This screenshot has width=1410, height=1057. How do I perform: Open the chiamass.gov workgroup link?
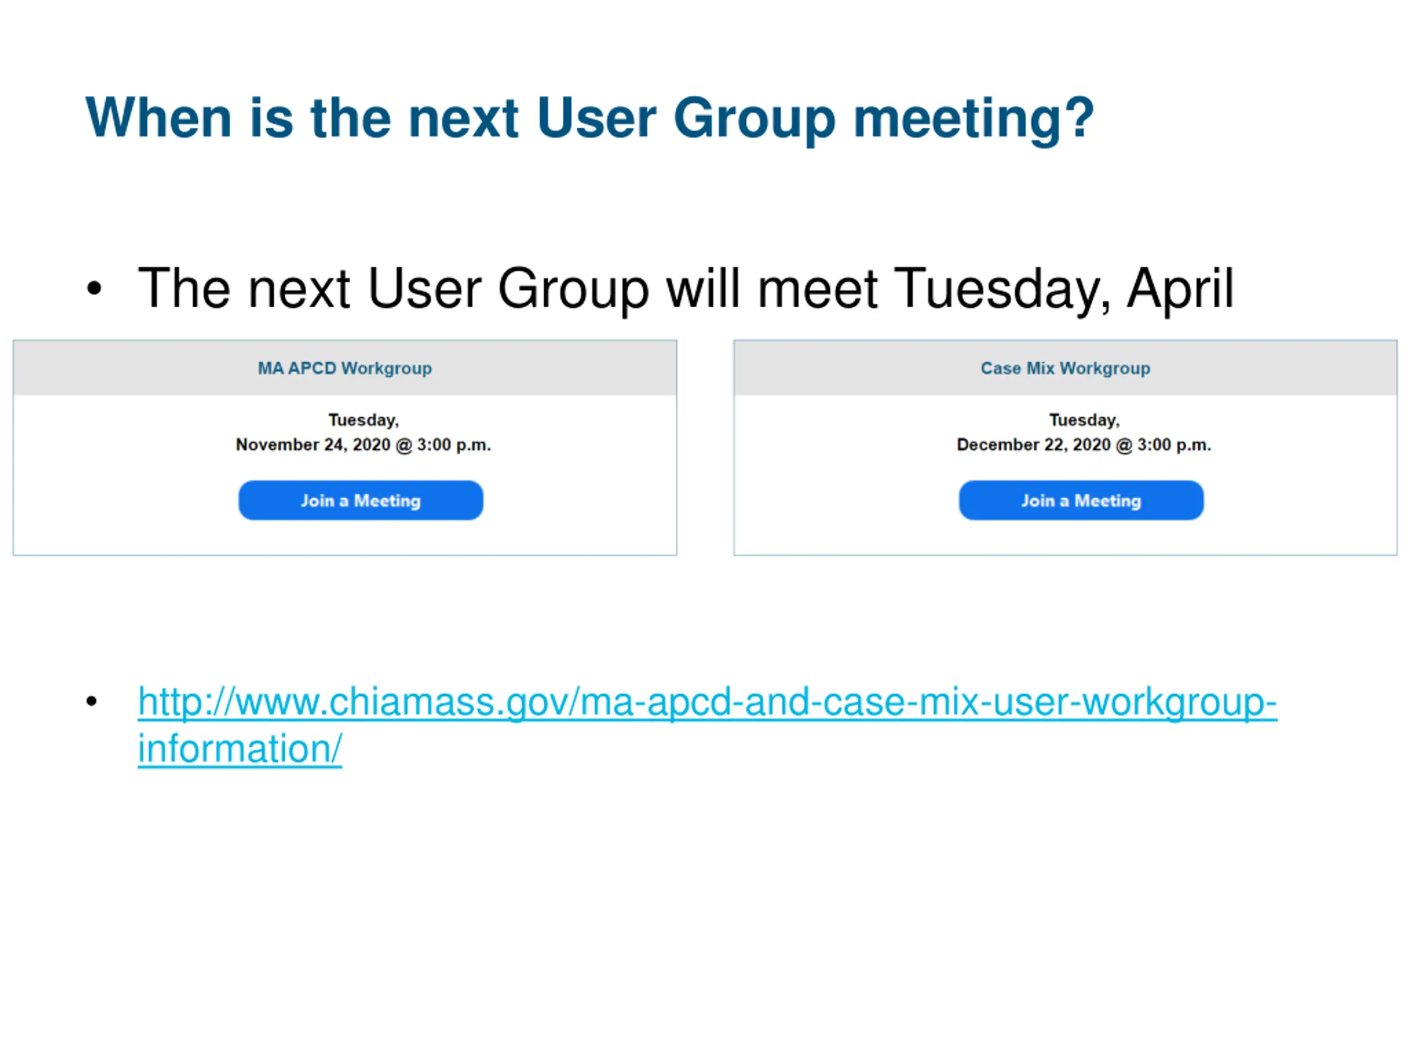706,702
